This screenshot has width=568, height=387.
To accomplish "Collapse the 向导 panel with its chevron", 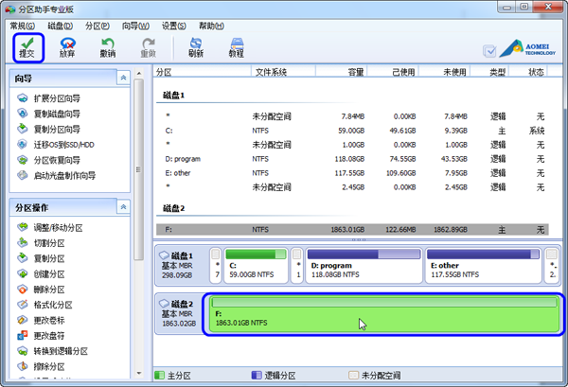I will point(122,79).
